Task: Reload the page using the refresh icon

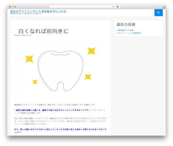Action: click(112, 7)
